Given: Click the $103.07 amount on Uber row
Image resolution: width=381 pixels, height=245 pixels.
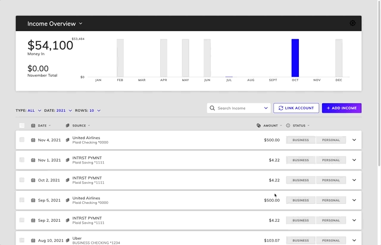Looking at the screenshot, I should point(271,241).
